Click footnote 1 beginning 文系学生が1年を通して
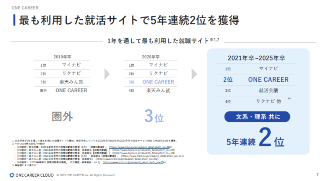The width and height of the screenshot is (327, 181). click(x=95, y=141)
